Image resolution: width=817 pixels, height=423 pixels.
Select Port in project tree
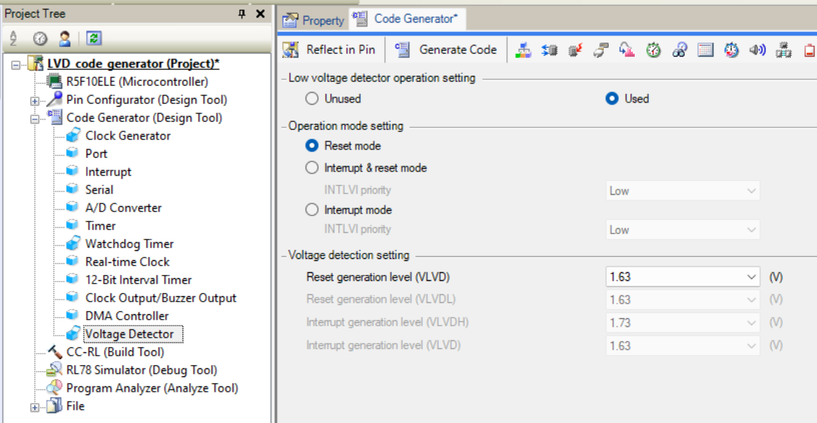96,154
